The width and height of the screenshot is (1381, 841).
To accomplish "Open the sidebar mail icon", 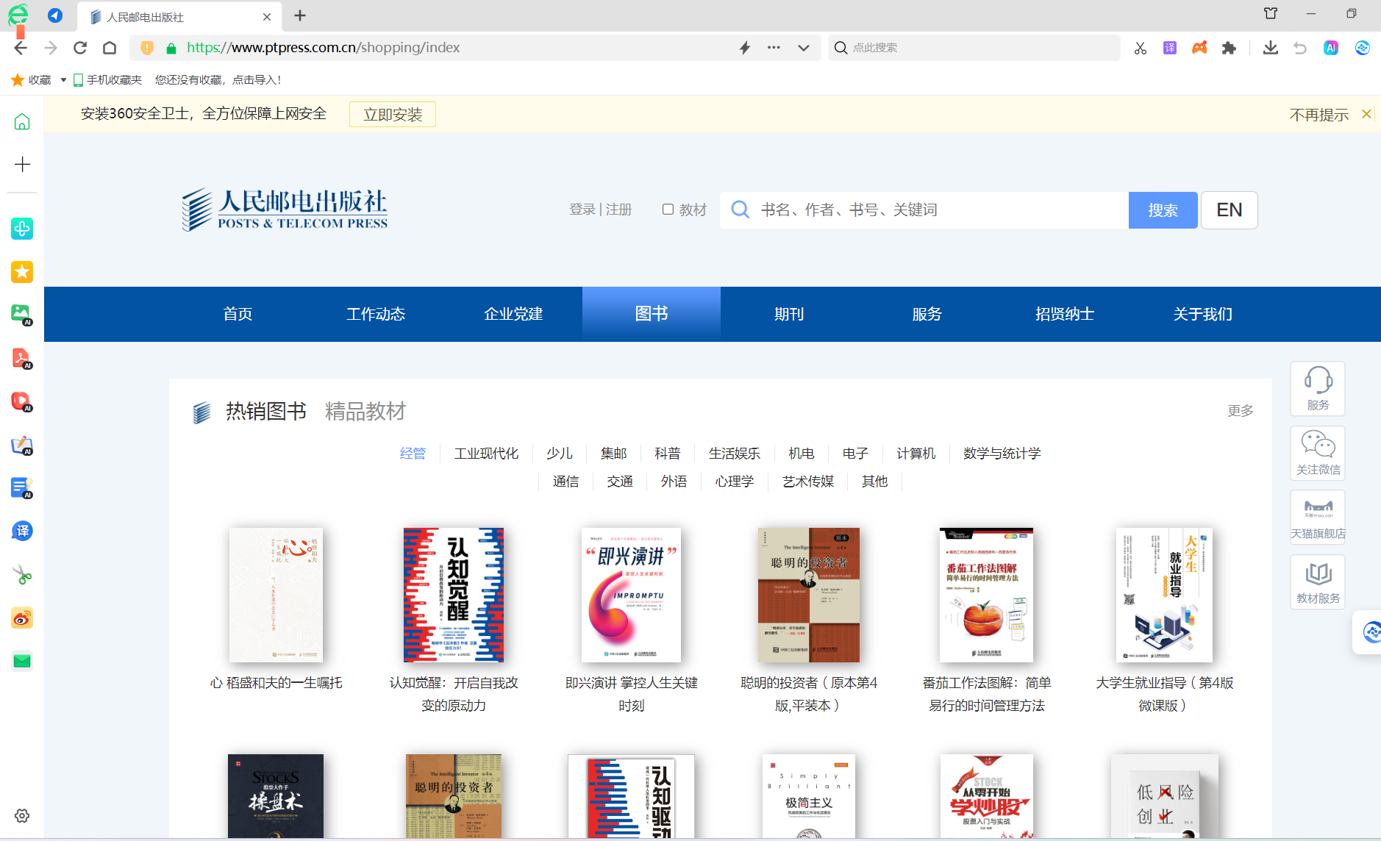I will (22, 661).
